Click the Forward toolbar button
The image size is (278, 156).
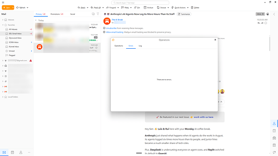111,8
